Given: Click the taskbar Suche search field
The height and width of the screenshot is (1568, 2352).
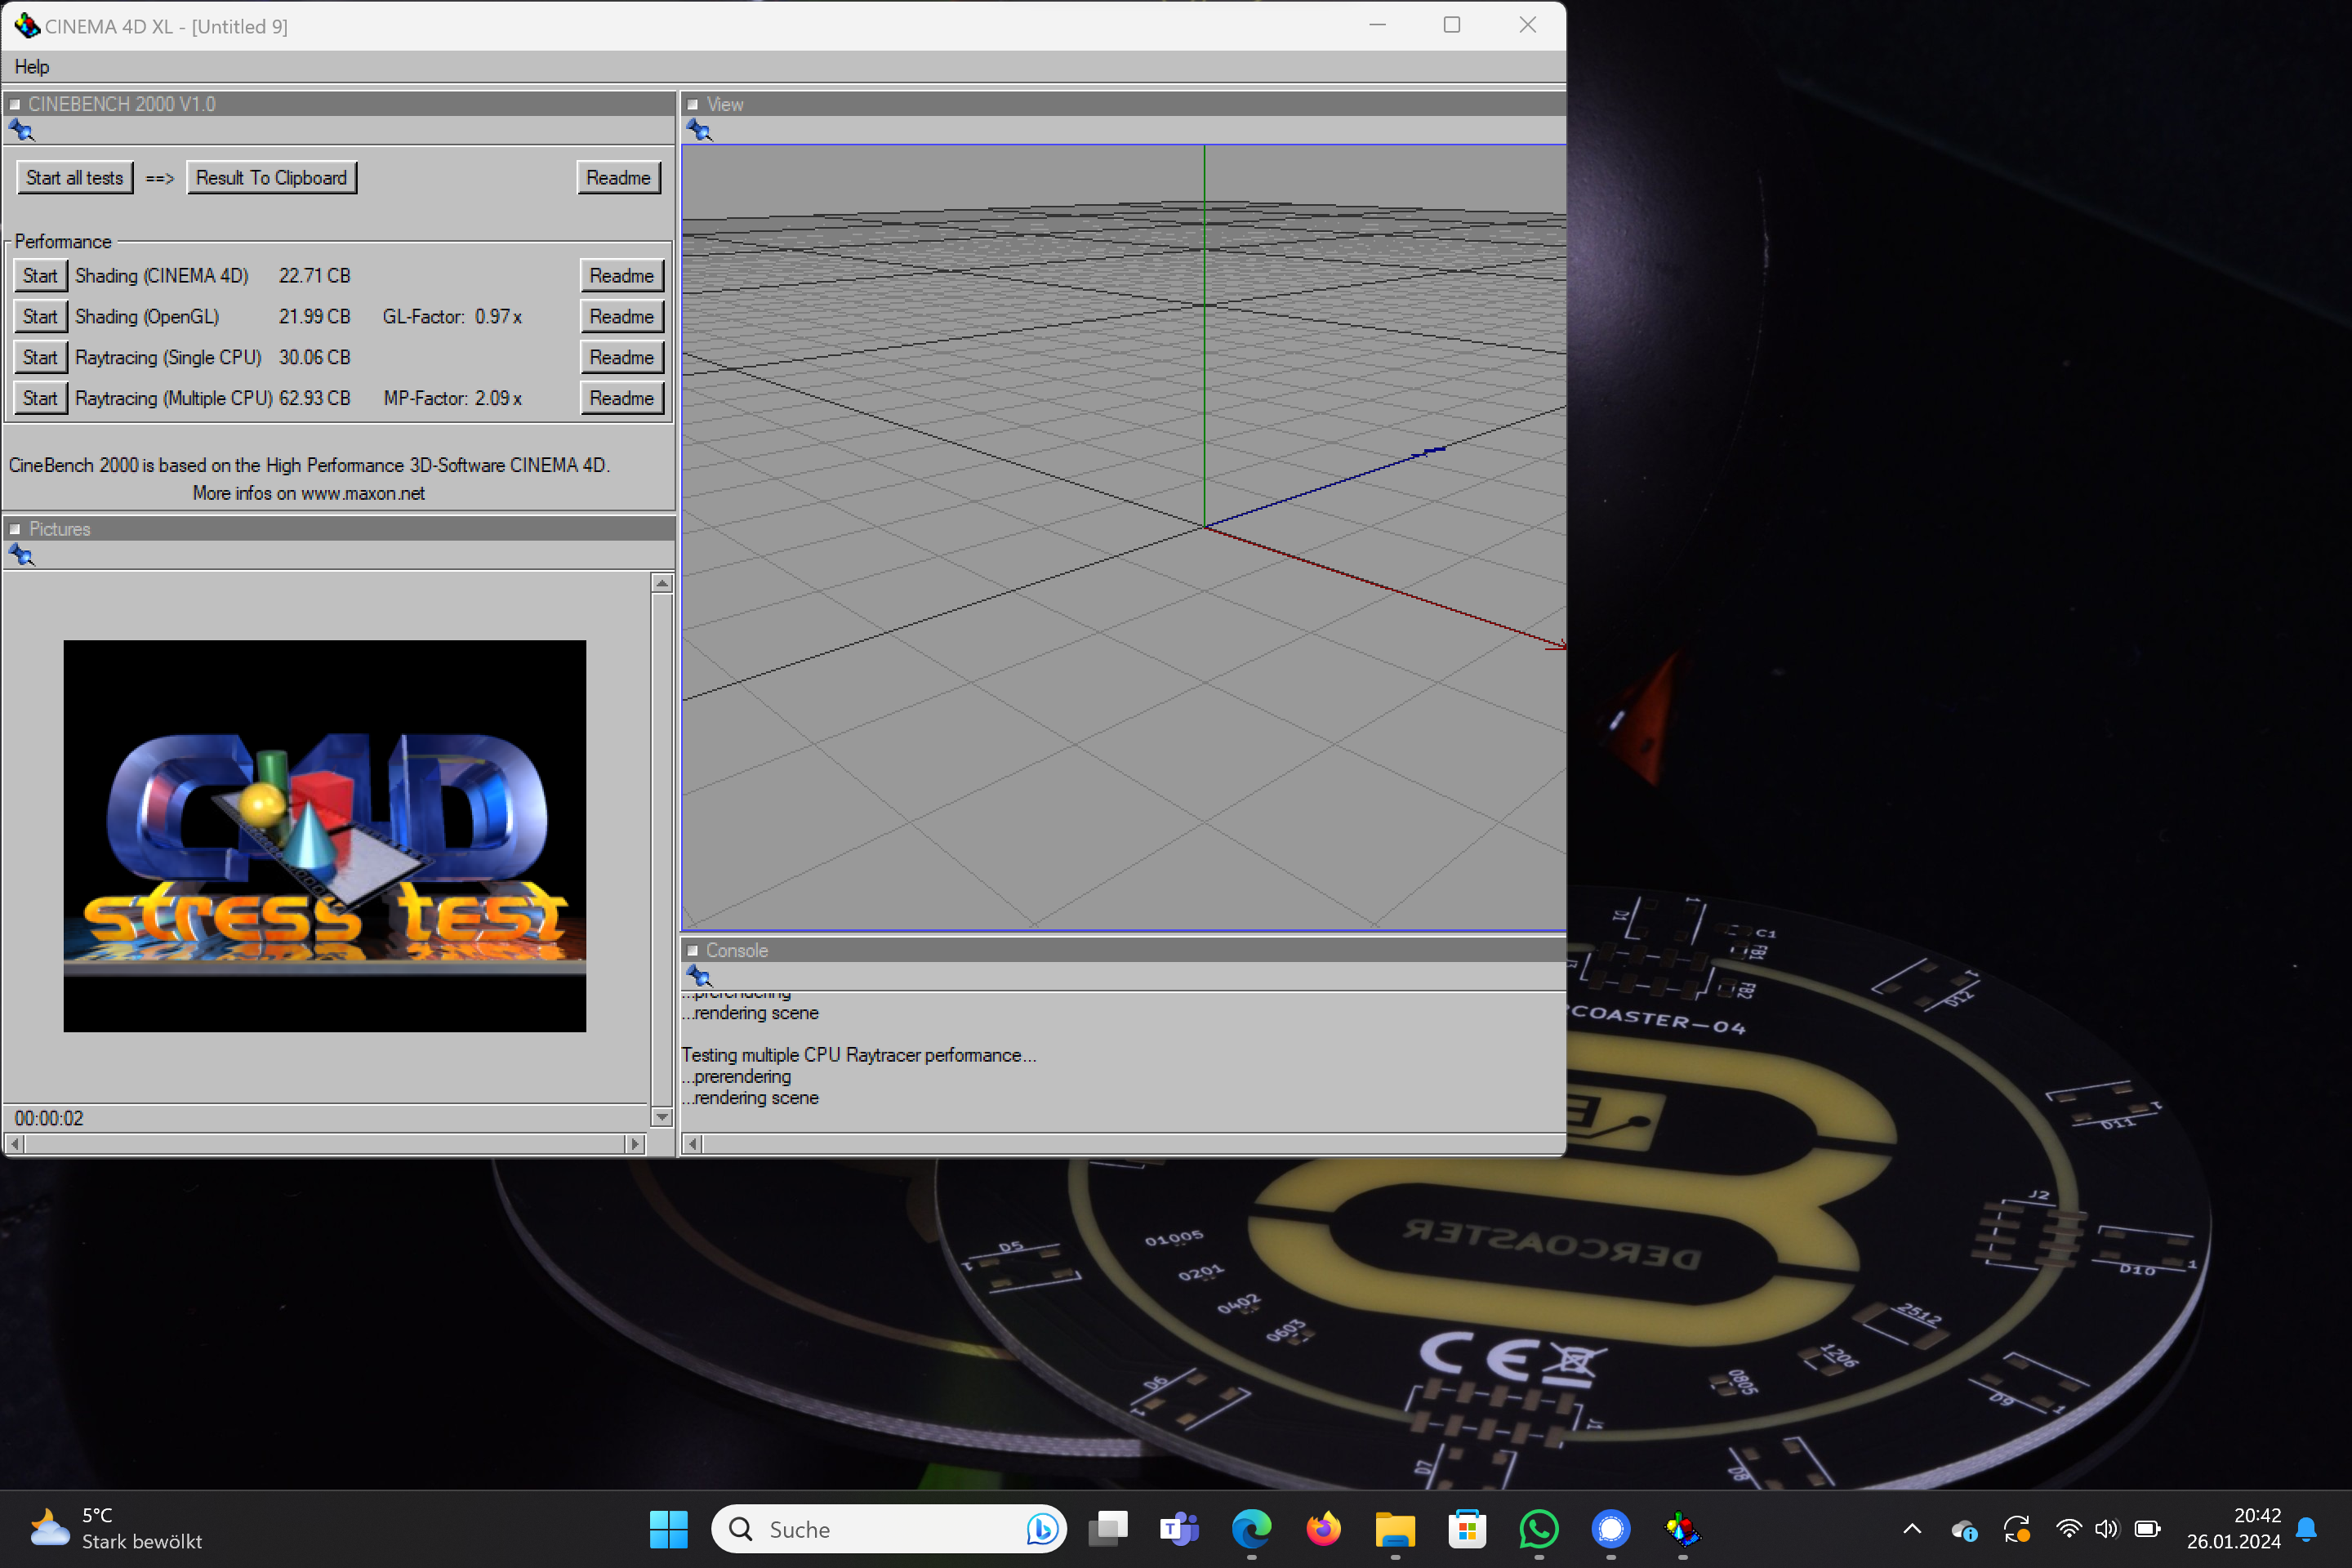Looking at the screenshot, I should coord(890,1529).
